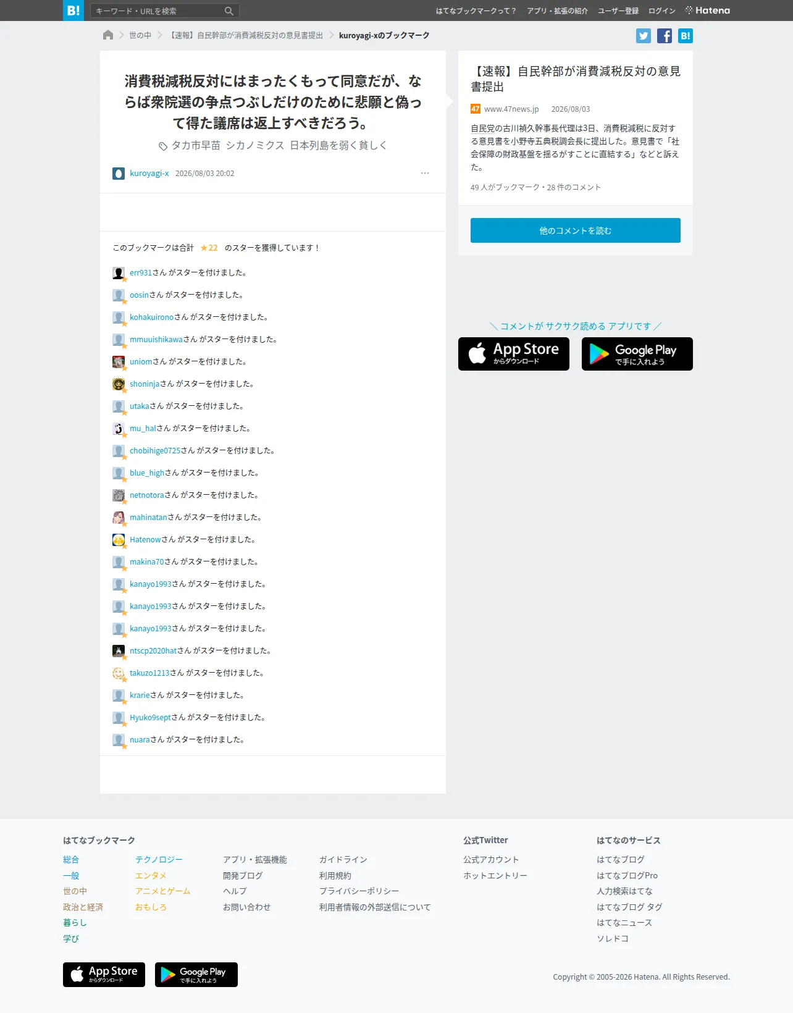Open ログイン in the top menu
Image resolution: width=793 pixels, height=1013 pixels.
[662, 11]
